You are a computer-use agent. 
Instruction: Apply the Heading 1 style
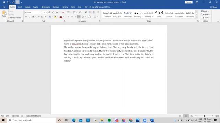(128, 14)
